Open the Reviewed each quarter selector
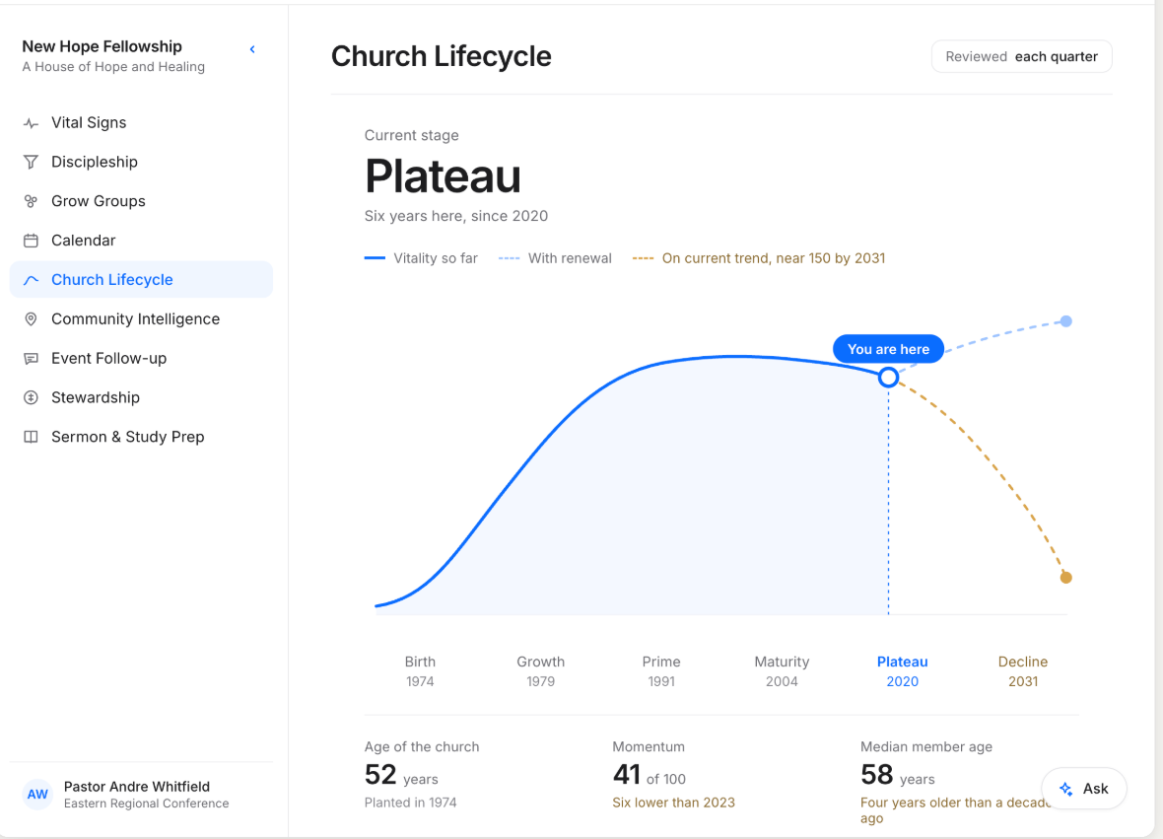The image size is (1163, 839). click(1021, 56)
